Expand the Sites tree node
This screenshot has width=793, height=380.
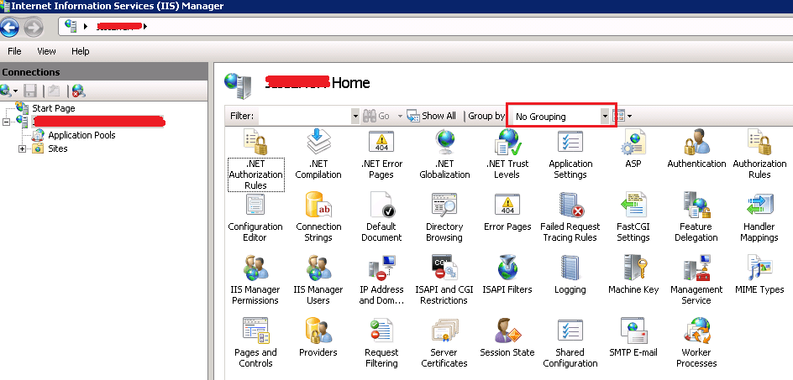tap(22, 148)
